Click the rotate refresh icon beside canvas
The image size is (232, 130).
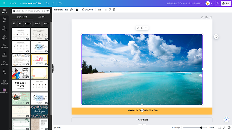pyautogui.click(x=216, y=37)
